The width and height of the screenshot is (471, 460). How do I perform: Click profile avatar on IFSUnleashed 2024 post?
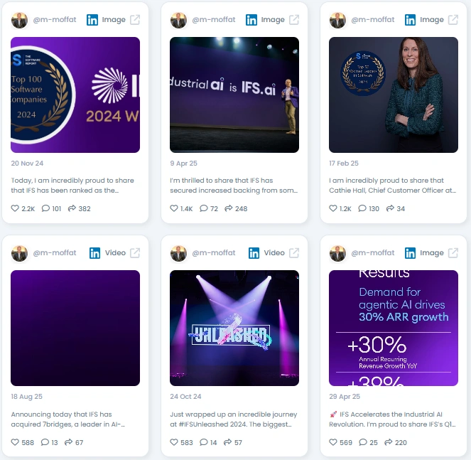point(178,253)
